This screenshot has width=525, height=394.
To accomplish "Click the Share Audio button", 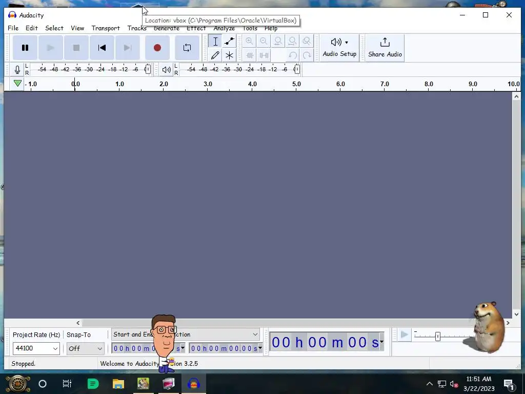I will pyautogui.click(x=385, y=48).
